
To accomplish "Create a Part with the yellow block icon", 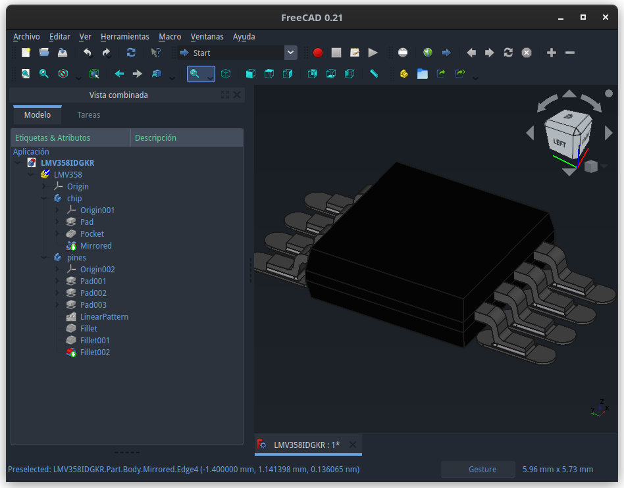I will [404, 74].
